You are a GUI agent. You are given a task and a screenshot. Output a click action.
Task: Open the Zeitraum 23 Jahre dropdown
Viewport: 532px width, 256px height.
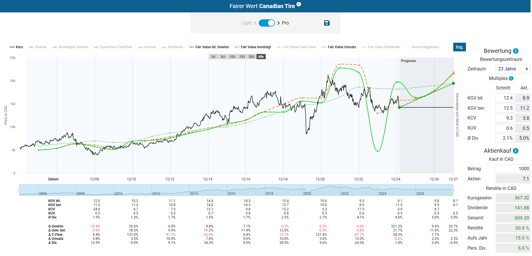513,69
